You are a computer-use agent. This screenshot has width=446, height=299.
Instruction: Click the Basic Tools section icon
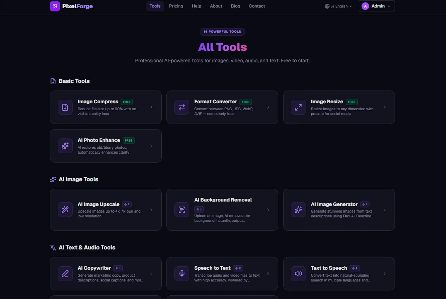pos(53,81)
